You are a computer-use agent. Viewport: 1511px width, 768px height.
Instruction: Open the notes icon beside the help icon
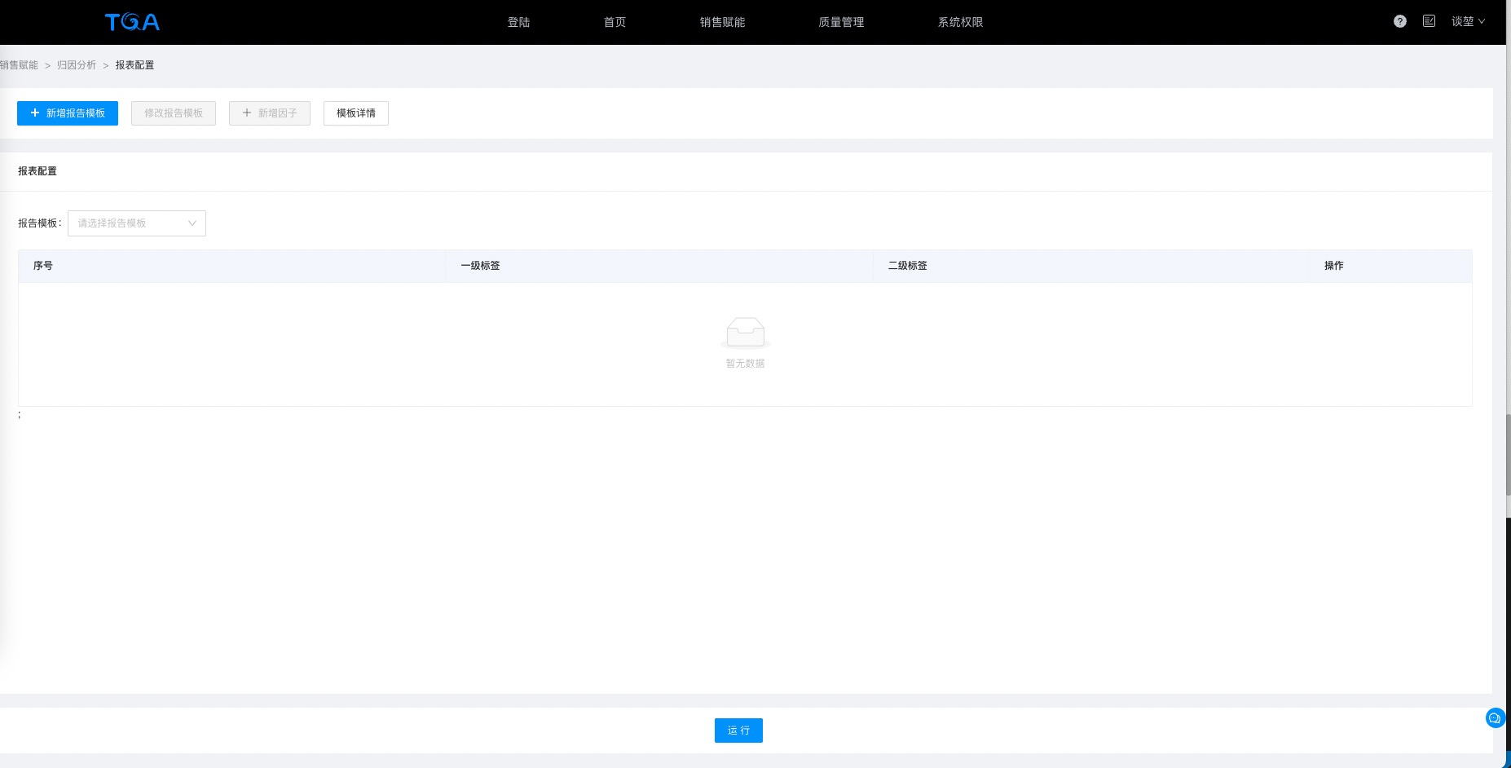(x=1429, y=21)
